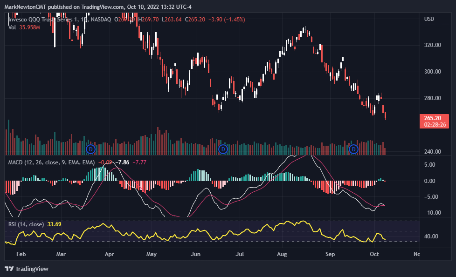Click the Oct label on the time axis
This screenshot has height=277, width=456.
[374, 255]
